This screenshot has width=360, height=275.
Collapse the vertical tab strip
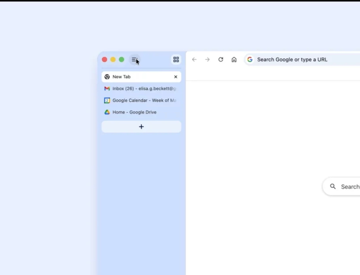tap(134, 59)
